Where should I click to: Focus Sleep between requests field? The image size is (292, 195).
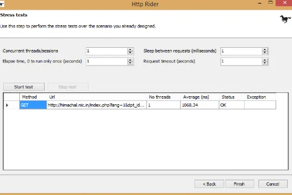pos(241,51)
